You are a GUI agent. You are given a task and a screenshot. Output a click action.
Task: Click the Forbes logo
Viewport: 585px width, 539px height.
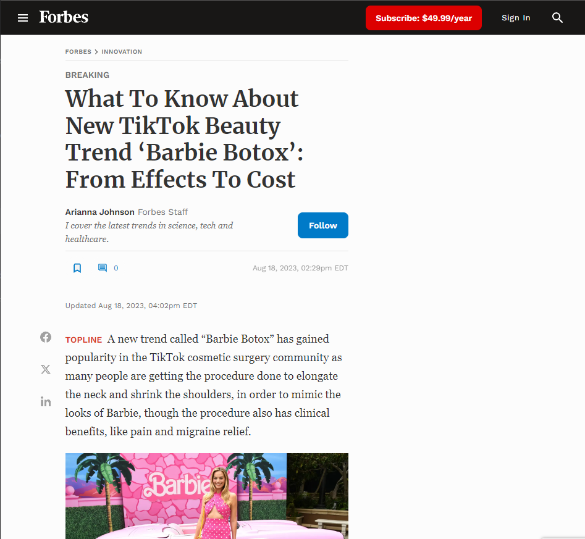[64, 17]
